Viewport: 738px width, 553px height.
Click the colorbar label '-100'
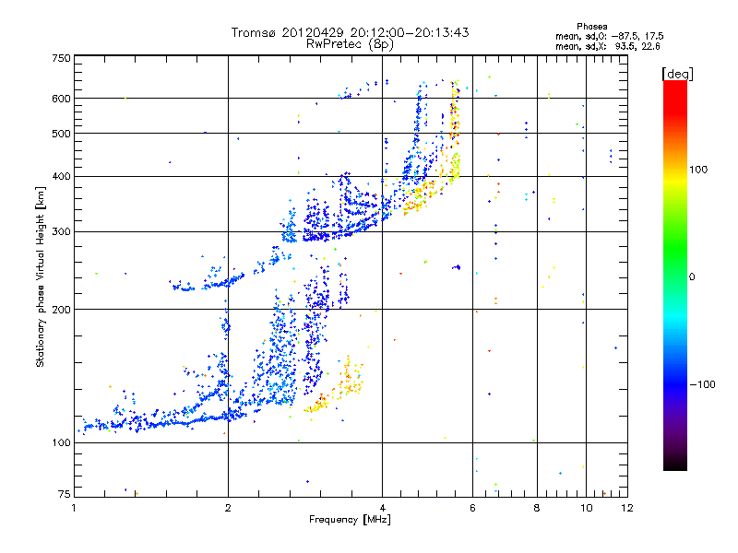point(702,384)
